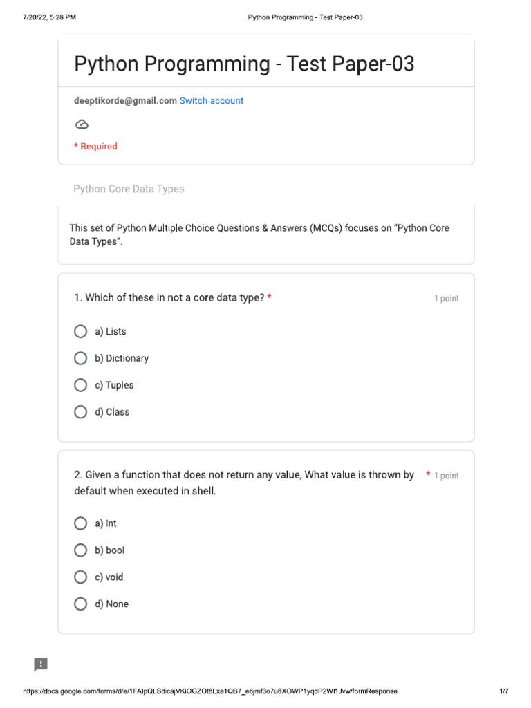Select radio option a) int
This screenshot has width=531, height=708.
(x=81, y=523)
